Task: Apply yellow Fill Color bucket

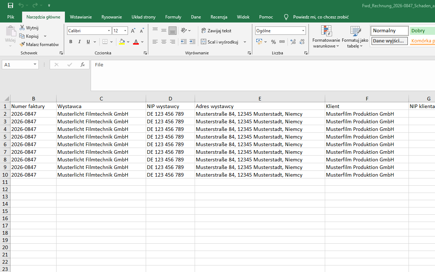Action: click(x=122, y=42)
